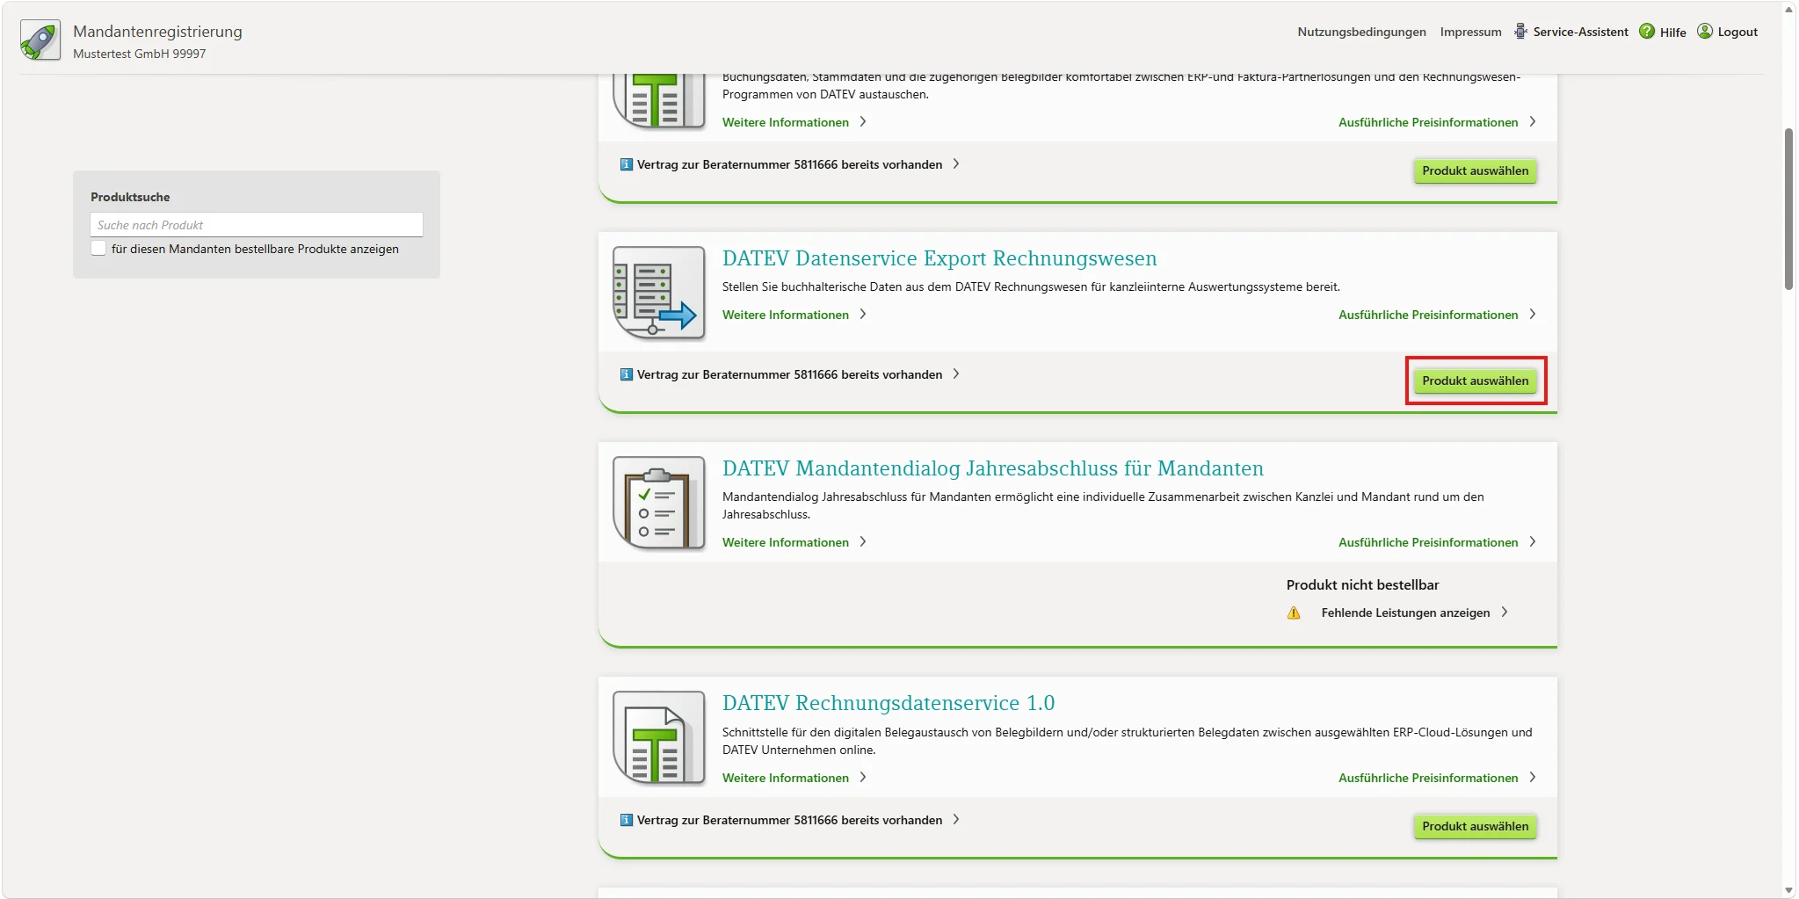Open Impressum in the header
Image resolution: width=1799 pixels, height=899 pixels.
[x=1470, y=32]
